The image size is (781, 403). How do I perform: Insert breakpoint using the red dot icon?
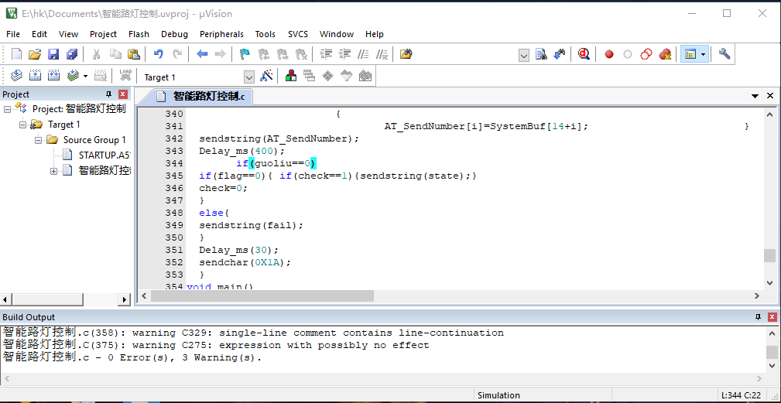point(609,54)
